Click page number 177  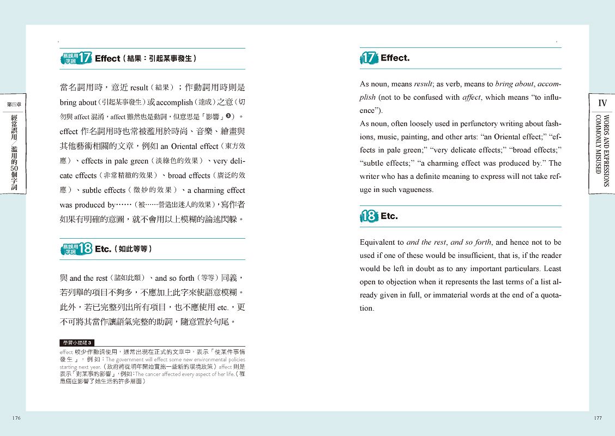pos(598,418)
